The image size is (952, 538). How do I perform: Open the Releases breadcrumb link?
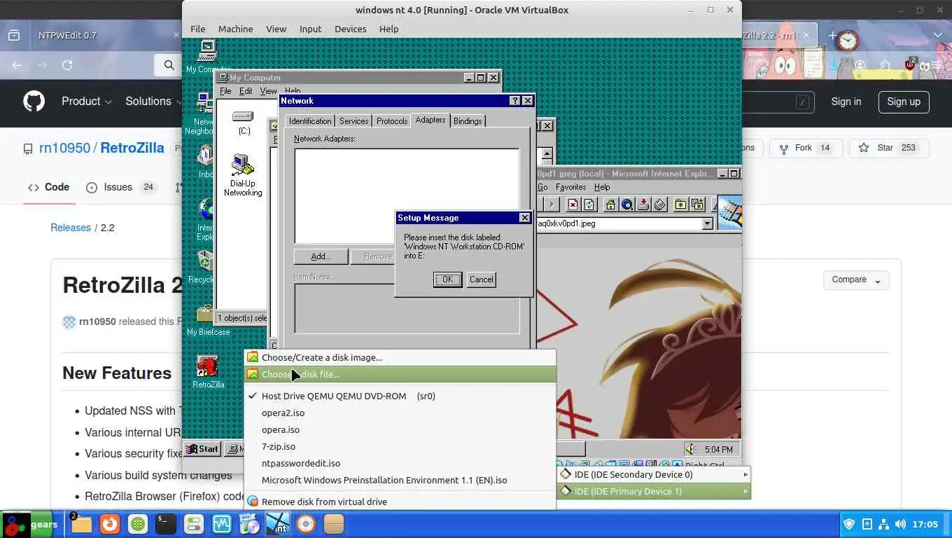[71, 228]
